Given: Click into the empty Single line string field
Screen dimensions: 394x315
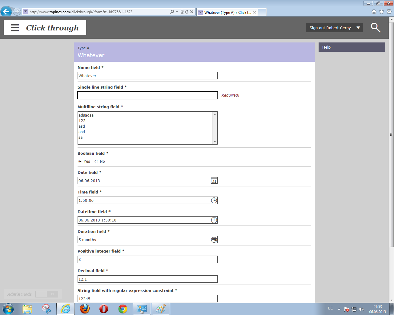Looking at the screenshot, I should click(147, 95).
